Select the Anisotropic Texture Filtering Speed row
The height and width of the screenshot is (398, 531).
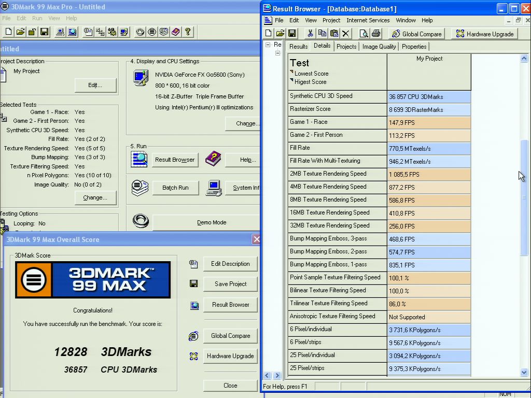pos(379,317)
